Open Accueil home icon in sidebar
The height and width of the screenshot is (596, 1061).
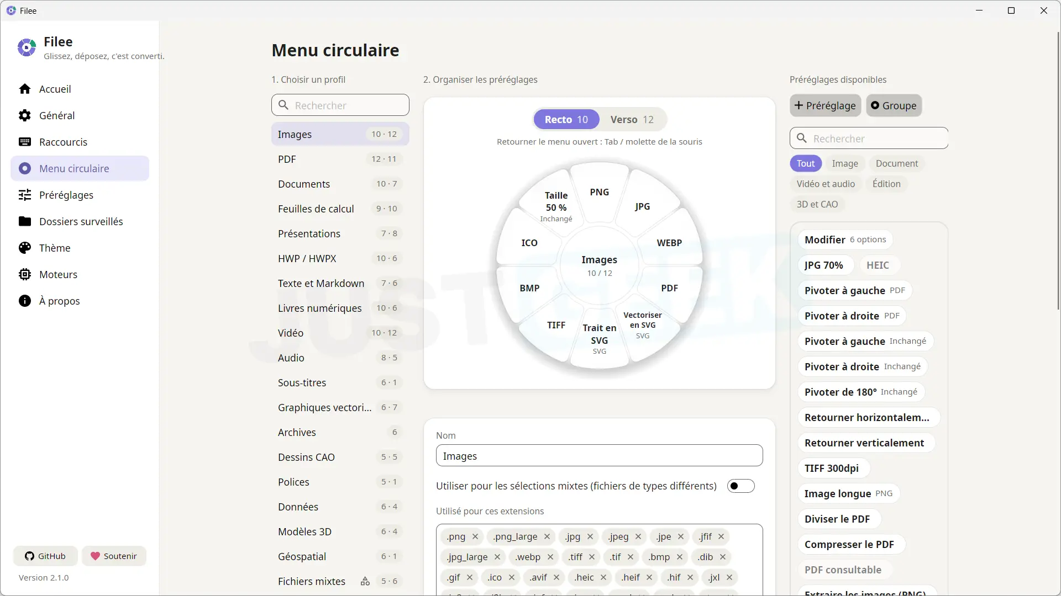(25, 89)
